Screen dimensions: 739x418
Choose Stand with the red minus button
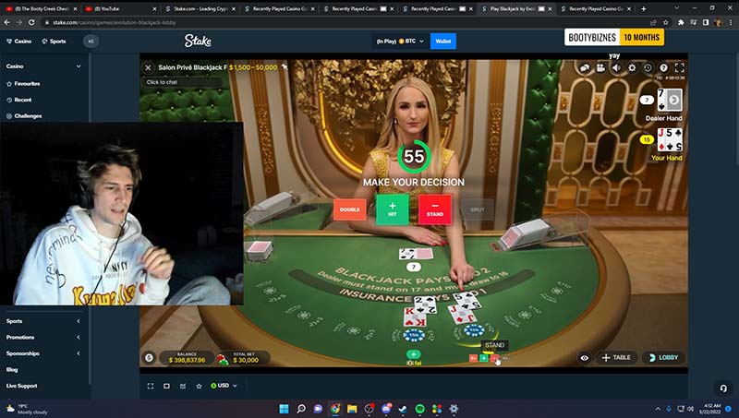[434, 209]
